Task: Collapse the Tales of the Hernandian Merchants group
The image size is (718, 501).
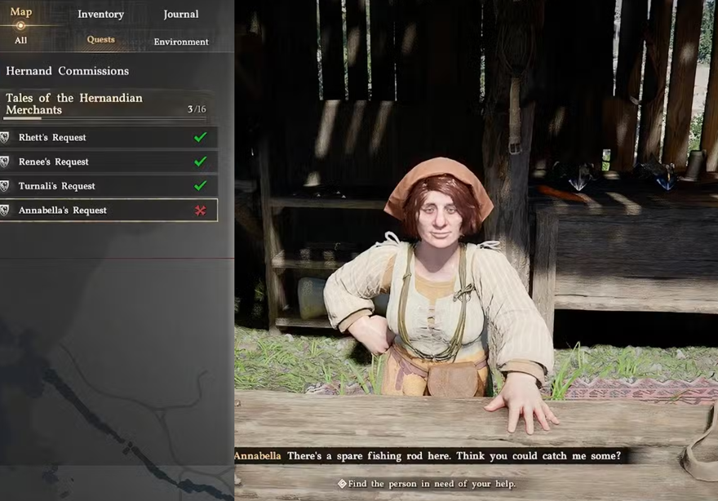Action: click(x=74, y=104)
